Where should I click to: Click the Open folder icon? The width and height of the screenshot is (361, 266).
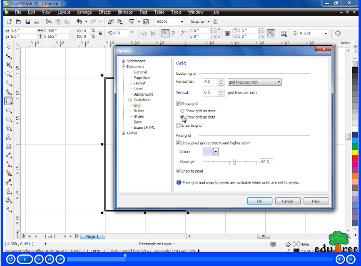(18, 22)
